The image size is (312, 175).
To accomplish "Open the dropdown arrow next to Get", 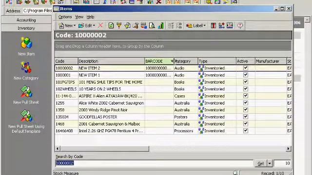I will [270, 163].
